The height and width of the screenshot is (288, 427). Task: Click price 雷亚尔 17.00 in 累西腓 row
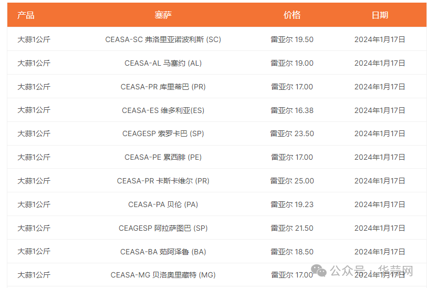[292, 157]
